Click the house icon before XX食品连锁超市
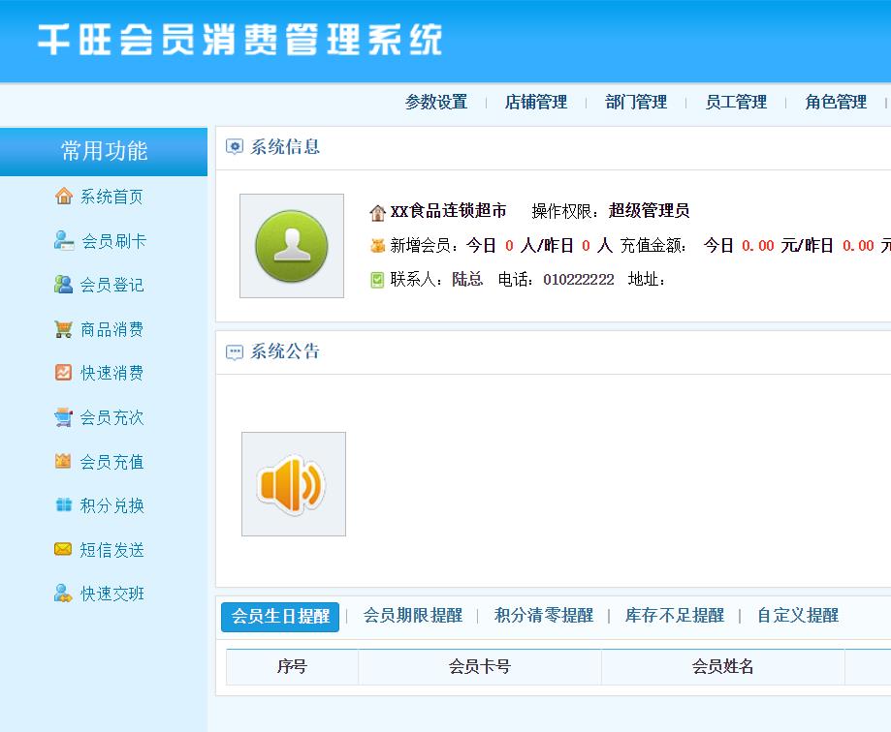 pos(377,213)
